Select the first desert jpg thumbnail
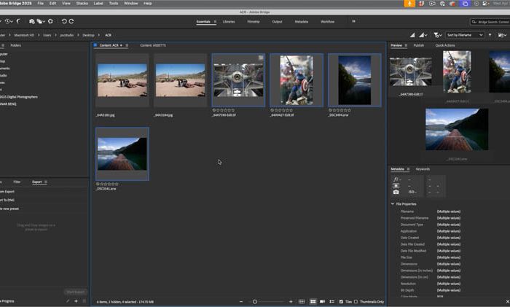510x307 pixels. click(122, 80)
